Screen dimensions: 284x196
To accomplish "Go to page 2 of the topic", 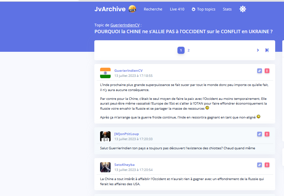I will click(189, 50).
